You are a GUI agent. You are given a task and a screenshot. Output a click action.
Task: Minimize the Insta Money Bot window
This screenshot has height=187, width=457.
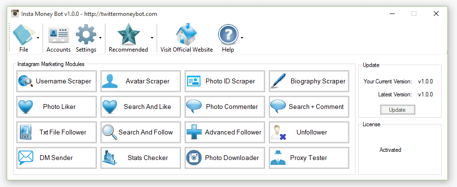(392, 13)
